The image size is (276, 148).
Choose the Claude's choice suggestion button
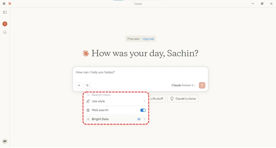[183, 99]
